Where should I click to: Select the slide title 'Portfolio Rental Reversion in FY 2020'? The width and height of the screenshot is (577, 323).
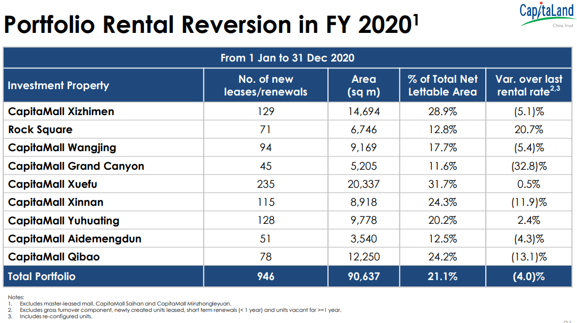[211, 25]
